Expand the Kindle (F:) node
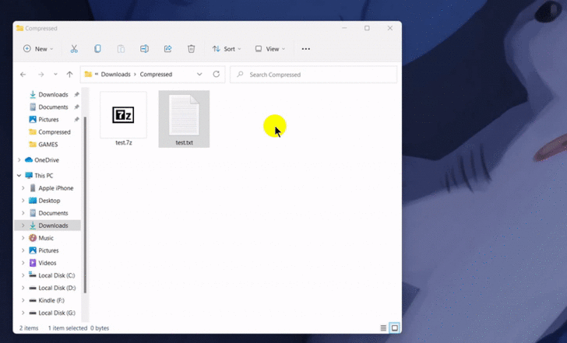This screenshot has width=567, height=343. [23, 300]
